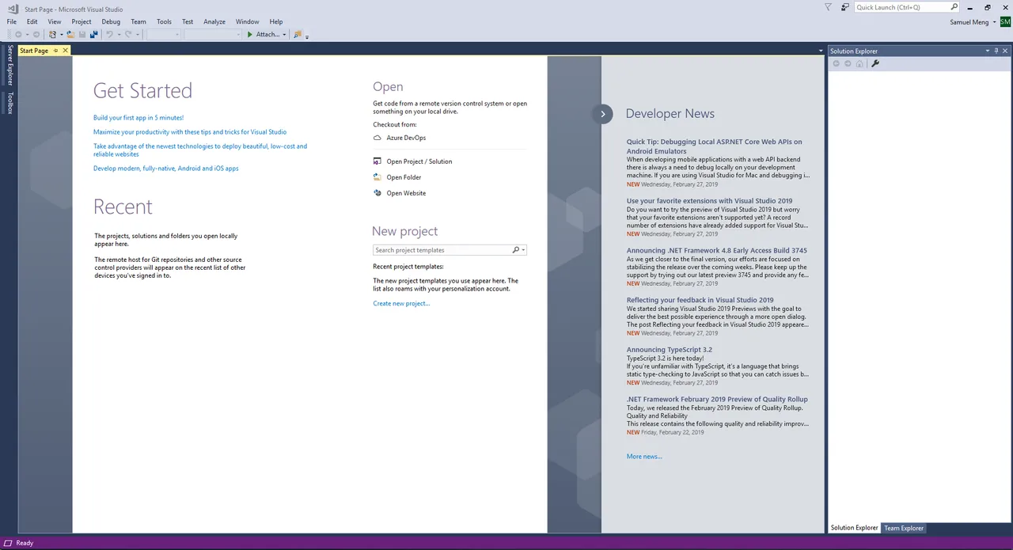Click the New Project toolbar icon
1013x550 pixels.
(52, 35)
